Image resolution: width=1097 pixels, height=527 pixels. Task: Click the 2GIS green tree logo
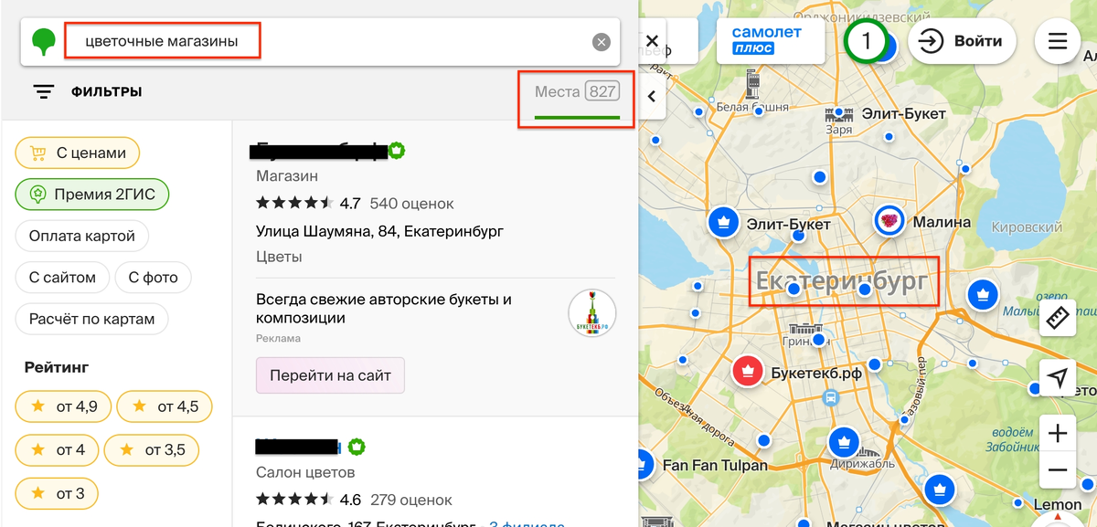[43, 42]
